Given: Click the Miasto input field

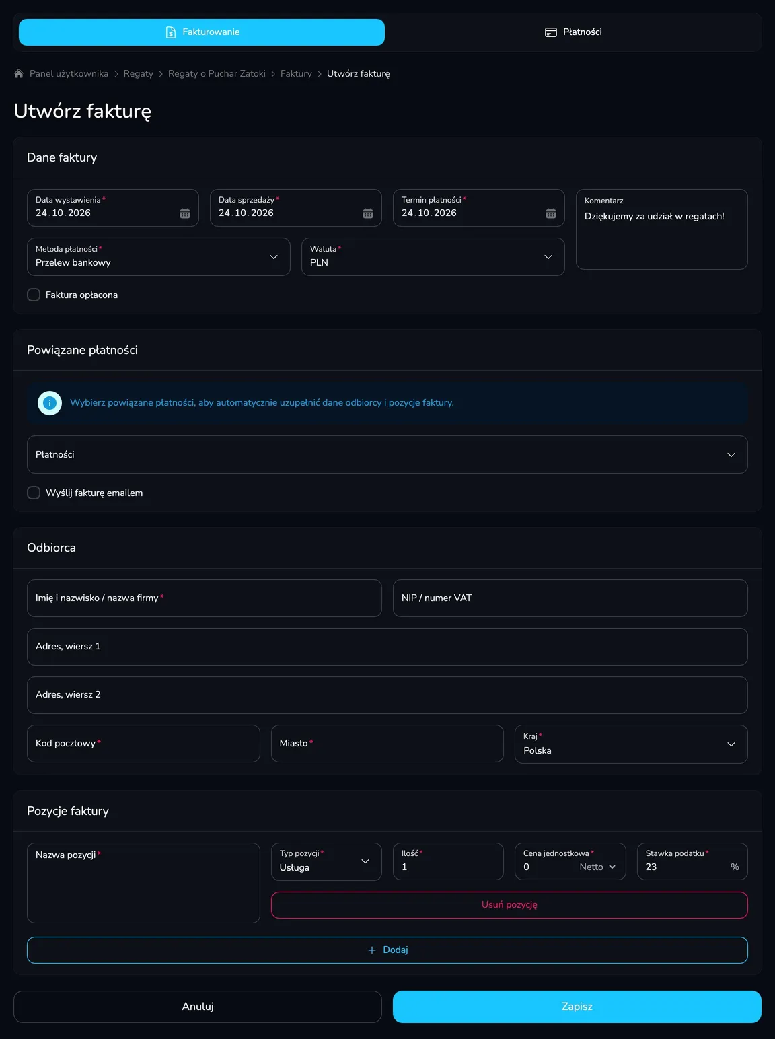Looking at the screenshot, I should point(387,744).
